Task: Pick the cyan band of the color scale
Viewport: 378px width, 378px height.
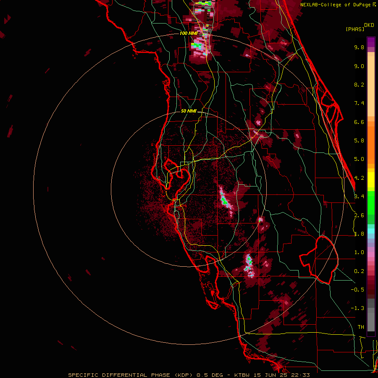Action: (x=371, y=231)
